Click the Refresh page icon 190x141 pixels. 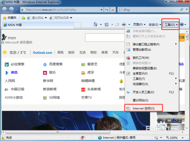pyautogui.click(x=107, y=10)
